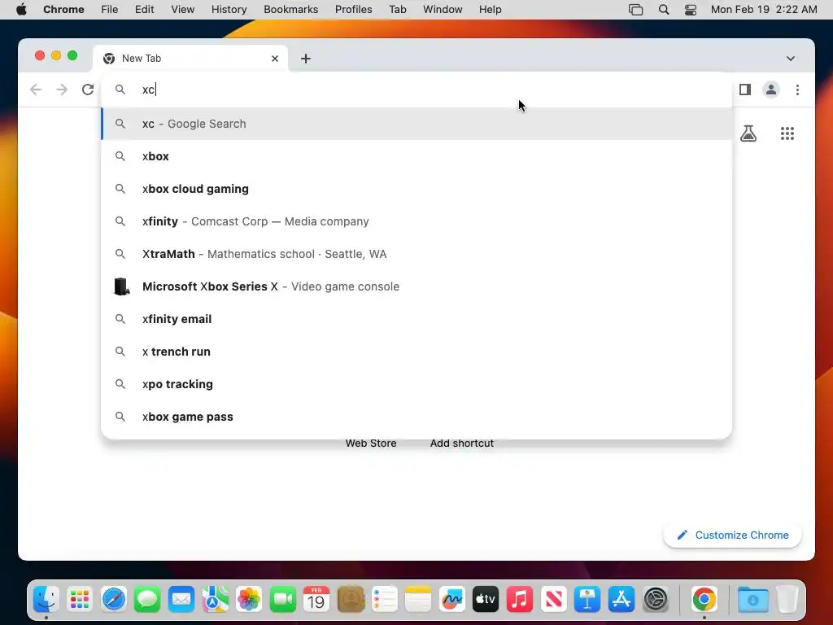
Task: Open Apple TV from the Dock
Action: tap(486, 600)
